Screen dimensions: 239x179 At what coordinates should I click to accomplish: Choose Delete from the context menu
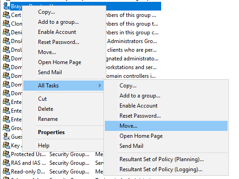coord(46,109)
